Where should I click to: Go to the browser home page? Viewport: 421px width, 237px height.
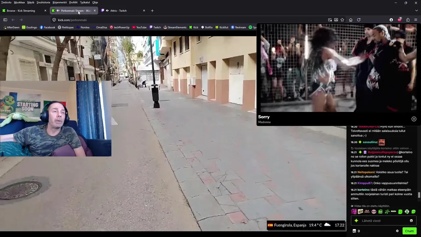pos(351,20)
